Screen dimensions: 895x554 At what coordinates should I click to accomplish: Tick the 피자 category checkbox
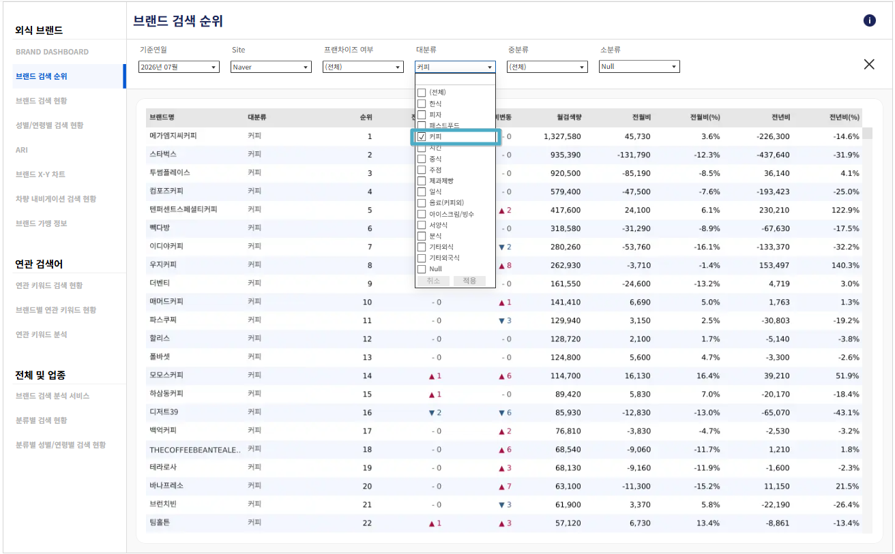(x=422, y=114)
